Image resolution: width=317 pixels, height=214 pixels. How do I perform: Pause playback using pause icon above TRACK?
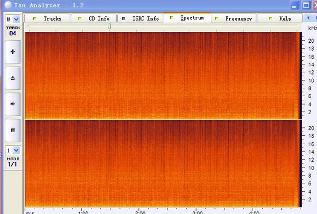pos(8,20)
